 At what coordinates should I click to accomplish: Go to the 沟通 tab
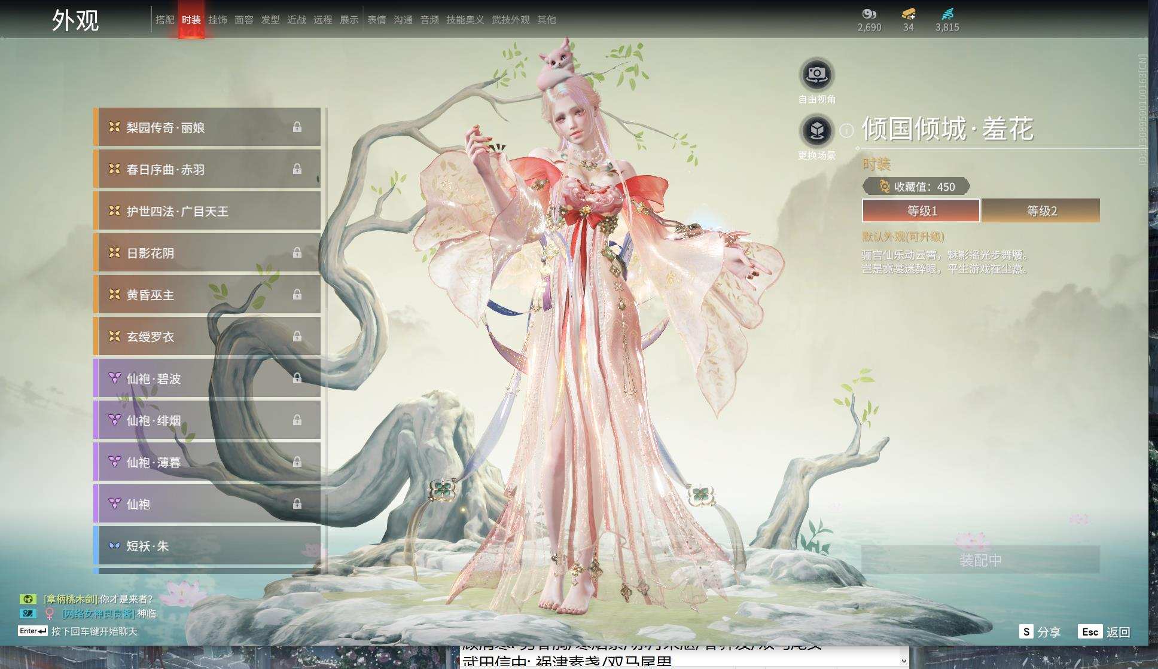(x=403, y=20)
